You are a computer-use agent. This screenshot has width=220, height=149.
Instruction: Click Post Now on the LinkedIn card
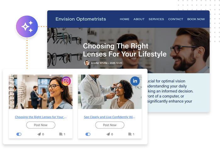tap(110, 125)
